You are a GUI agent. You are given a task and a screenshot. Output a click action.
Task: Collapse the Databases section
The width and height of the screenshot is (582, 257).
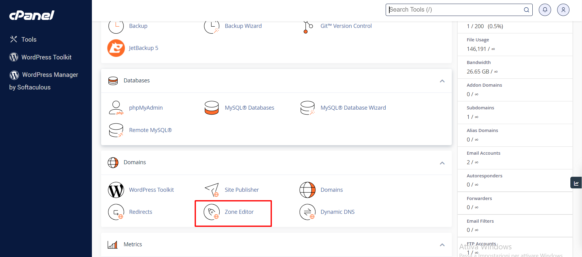442,81
